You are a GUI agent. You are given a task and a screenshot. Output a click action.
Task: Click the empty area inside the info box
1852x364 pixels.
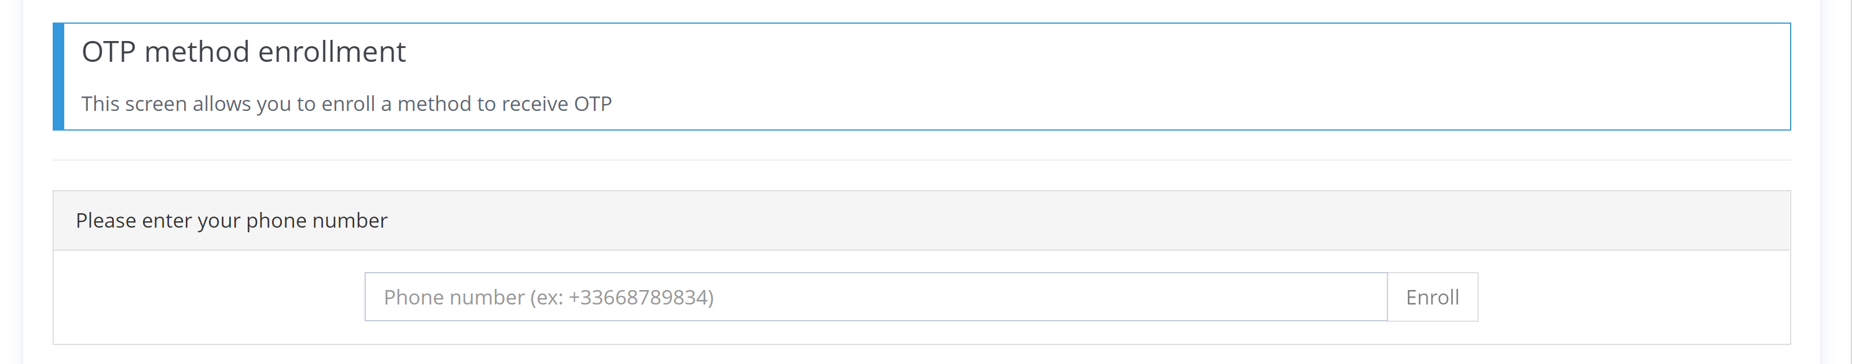pos(1151,77)
